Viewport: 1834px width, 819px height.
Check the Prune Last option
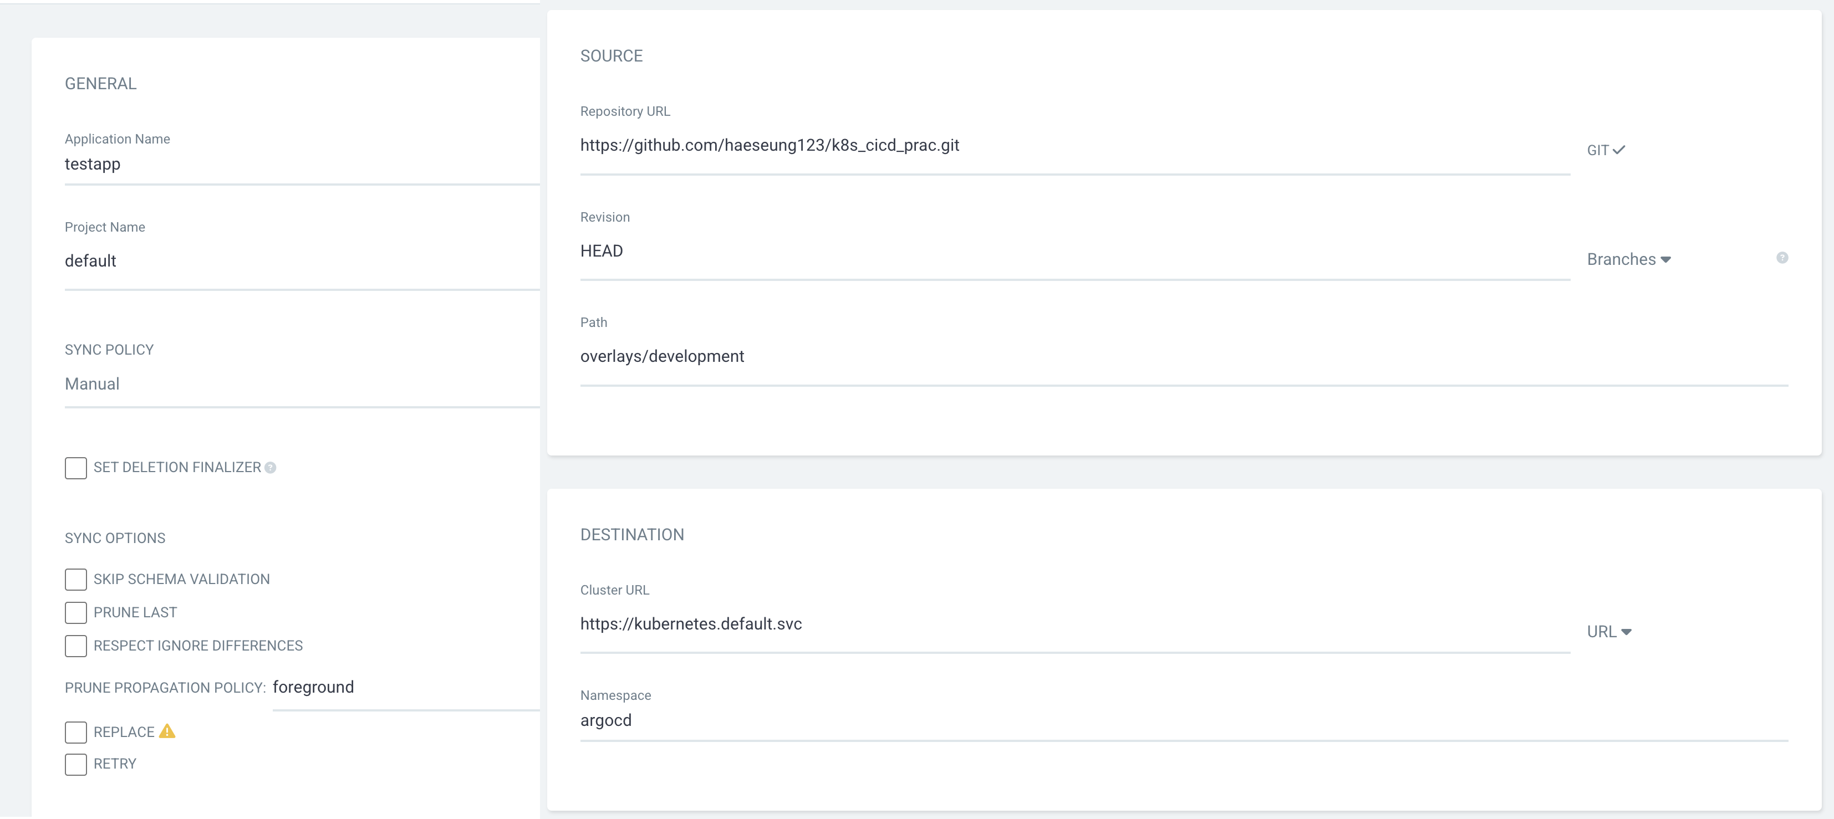coord(75,613)
